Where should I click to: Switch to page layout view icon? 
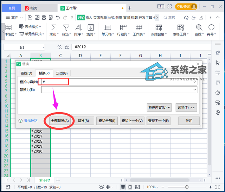(x=130, y=187)
